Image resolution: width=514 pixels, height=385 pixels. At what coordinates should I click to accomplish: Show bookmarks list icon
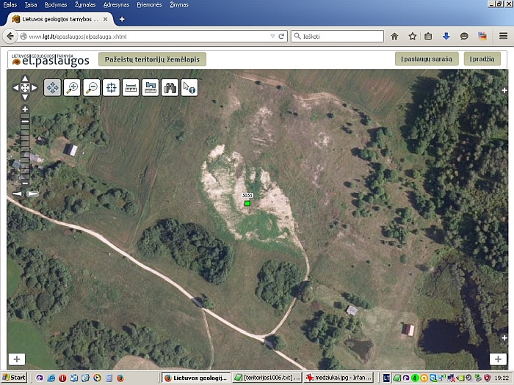(x=428, y=37)
